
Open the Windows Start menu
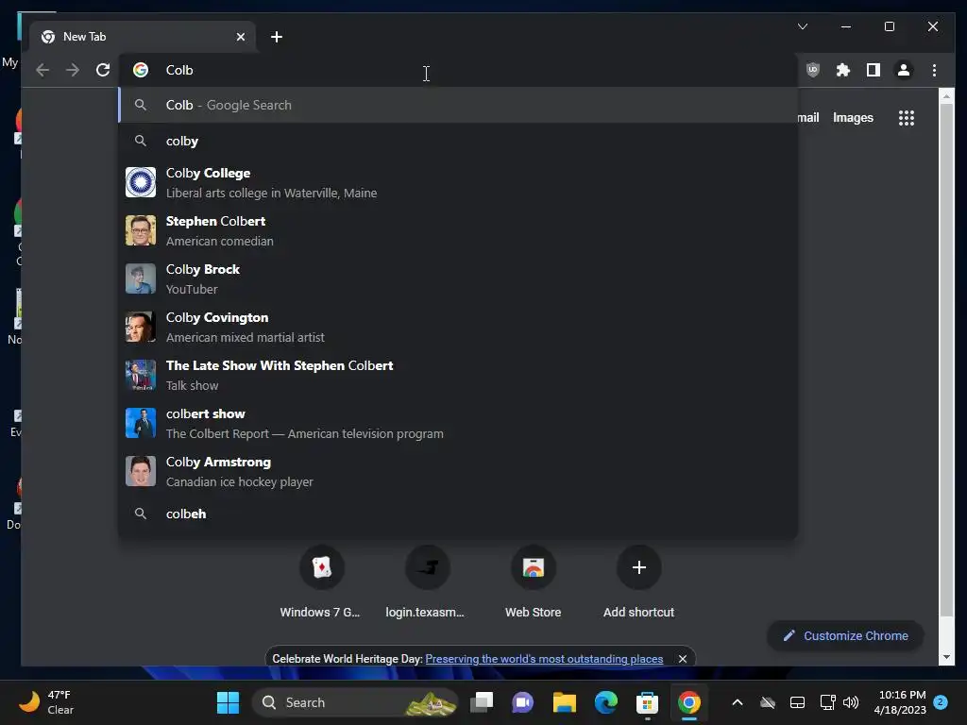pyautogui.click(x=228, y=702)
